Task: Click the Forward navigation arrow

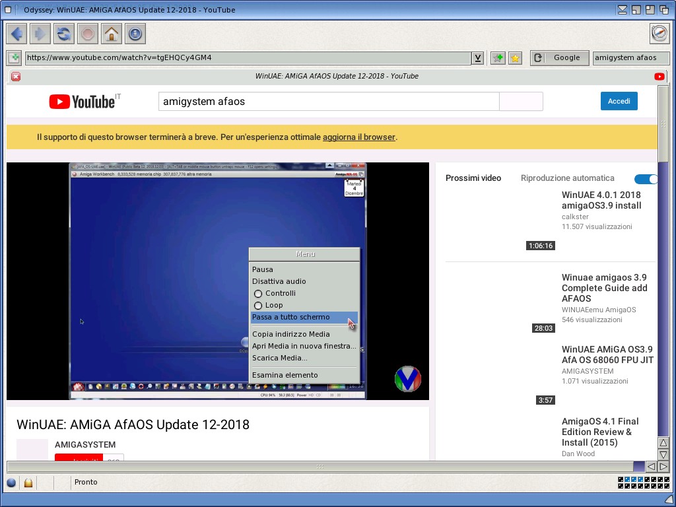Action: click(40, 34)
